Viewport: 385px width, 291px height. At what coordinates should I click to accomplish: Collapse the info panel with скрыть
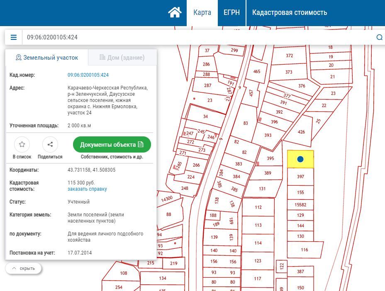(23, 268)
